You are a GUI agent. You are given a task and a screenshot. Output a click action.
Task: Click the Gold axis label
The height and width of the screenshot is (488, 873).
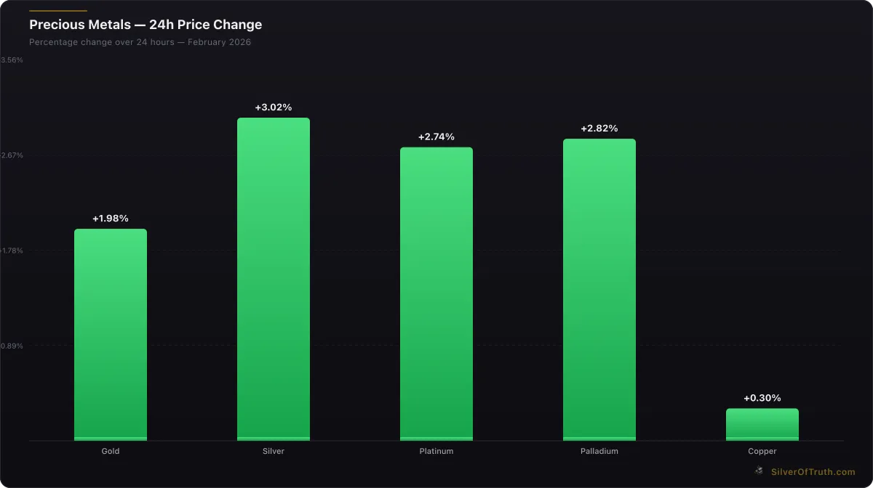(x=111, y=451)
